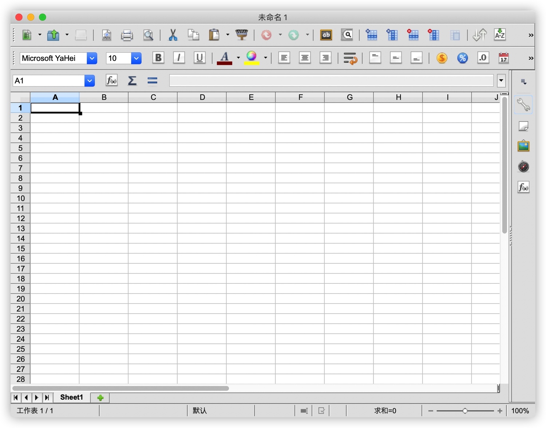Screen dimensions: 546x428
Task: Toggle Underline text style
Action: [x=199, y=58]
